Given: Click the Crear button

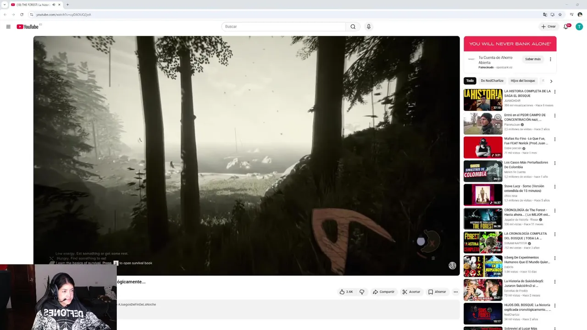Looking at the screenshot, I should click(548, 27).
